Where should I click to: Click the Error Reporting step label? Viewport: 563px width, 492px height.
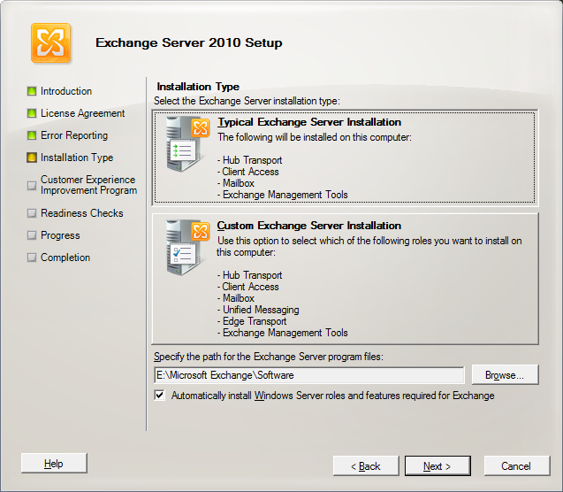(74, 135)
